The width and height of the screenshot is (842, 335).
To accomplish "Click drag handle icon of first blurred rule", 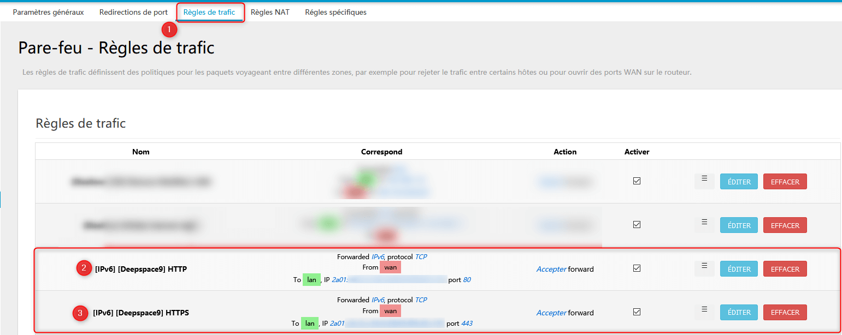I will click(x=704, y=180).
